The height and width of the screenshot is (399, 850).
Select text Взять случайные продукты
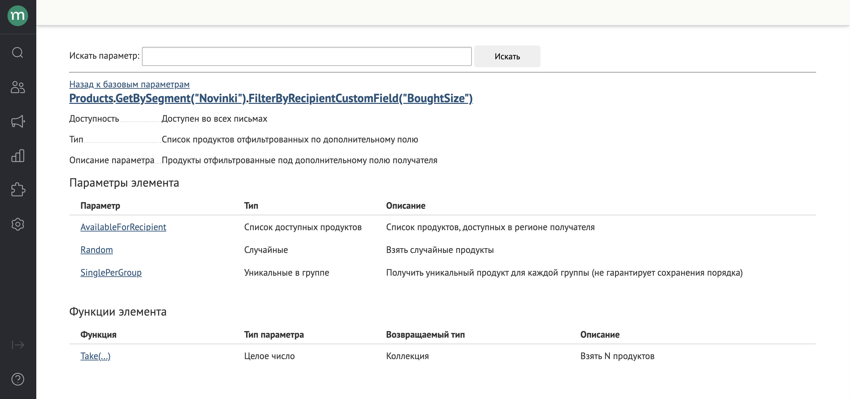(440, 250)
